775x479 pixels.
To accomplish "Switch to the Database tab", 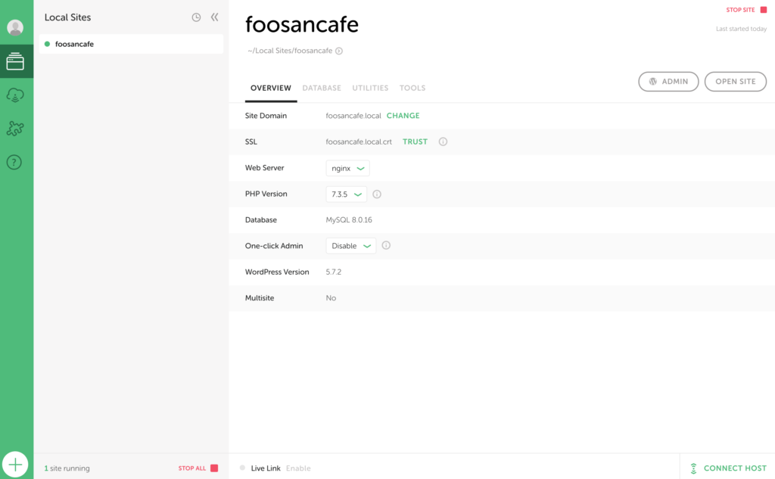I will coord(322,88).
